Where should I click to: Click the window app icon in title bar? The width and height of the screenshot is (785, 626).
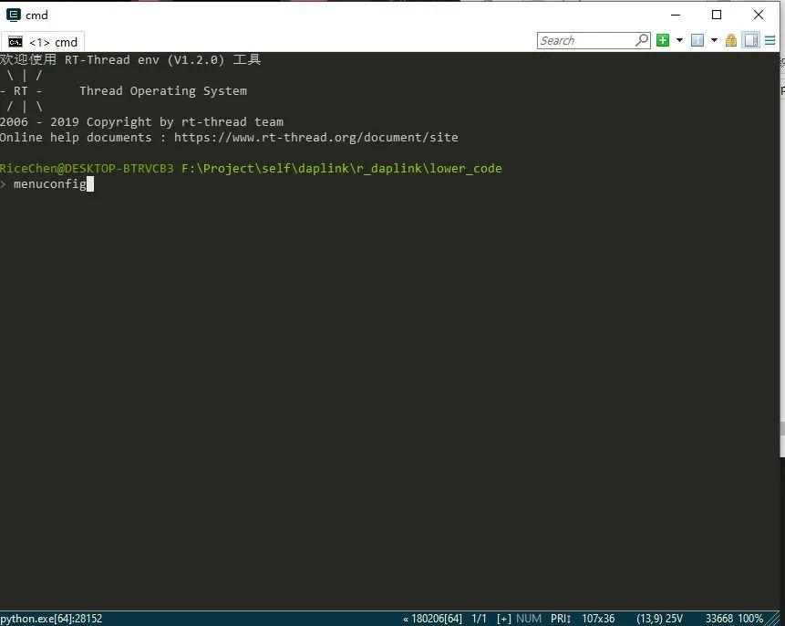click(14, 15)
